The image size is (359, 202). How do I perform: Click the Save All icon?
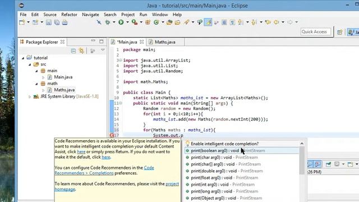(57, 22)
